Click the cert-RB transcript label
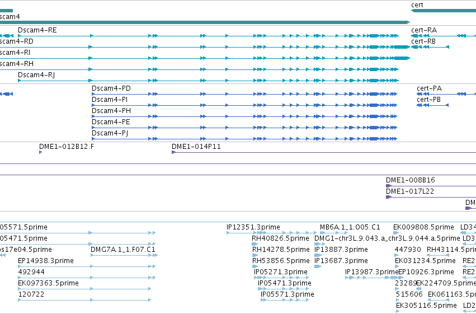The width and height of the screenshot is (476, 314). (423, 41)
